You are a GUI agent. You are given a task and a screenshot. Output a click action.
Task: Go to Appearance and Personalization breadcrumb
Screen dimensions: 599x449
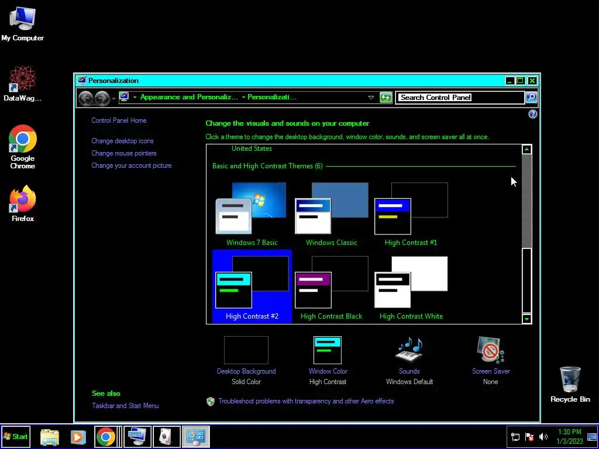pos(189,97)
